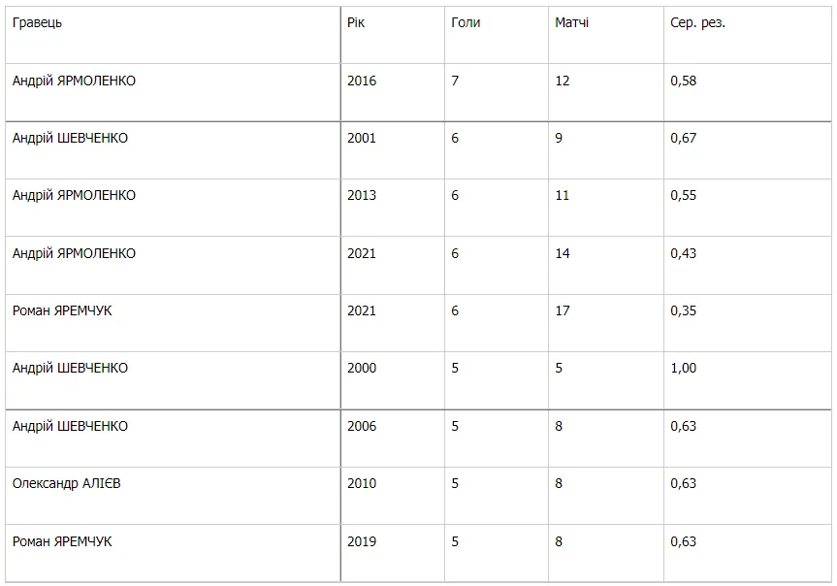Image resolution: width=837 pixels, height=586 pixels.
Task: Click the average value 0,58 cell
Action: 683,81
